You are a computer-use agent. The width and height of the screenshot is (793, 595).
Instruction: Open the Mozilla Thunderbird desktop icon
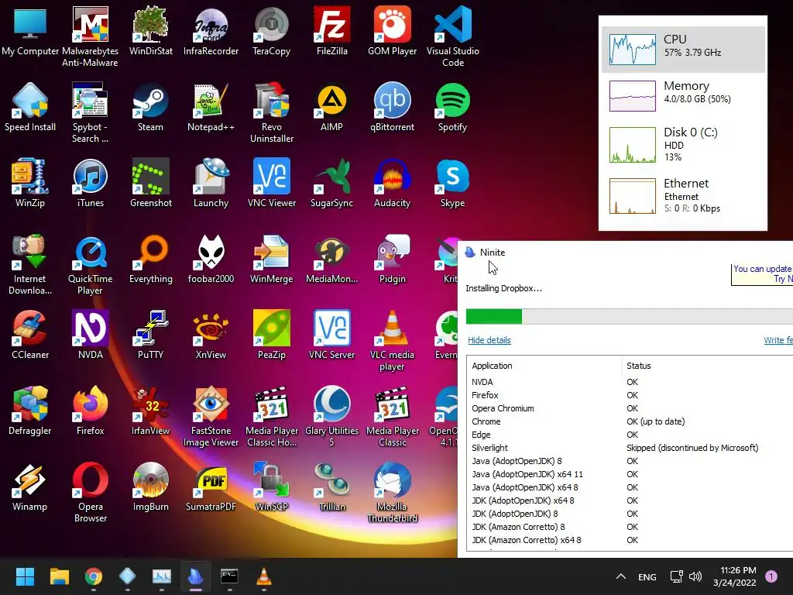pos(393,491)
